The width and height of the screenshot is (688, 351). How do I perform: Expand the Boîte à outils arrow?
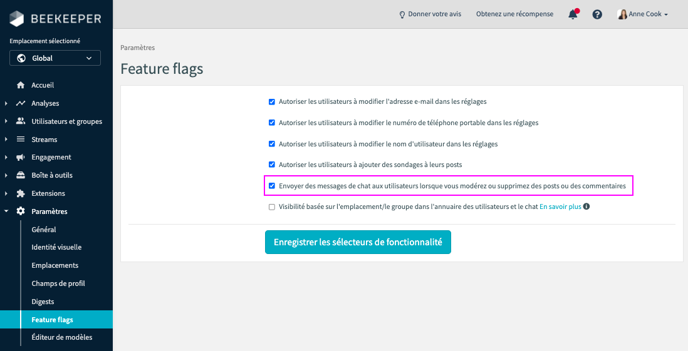[6, 175]
